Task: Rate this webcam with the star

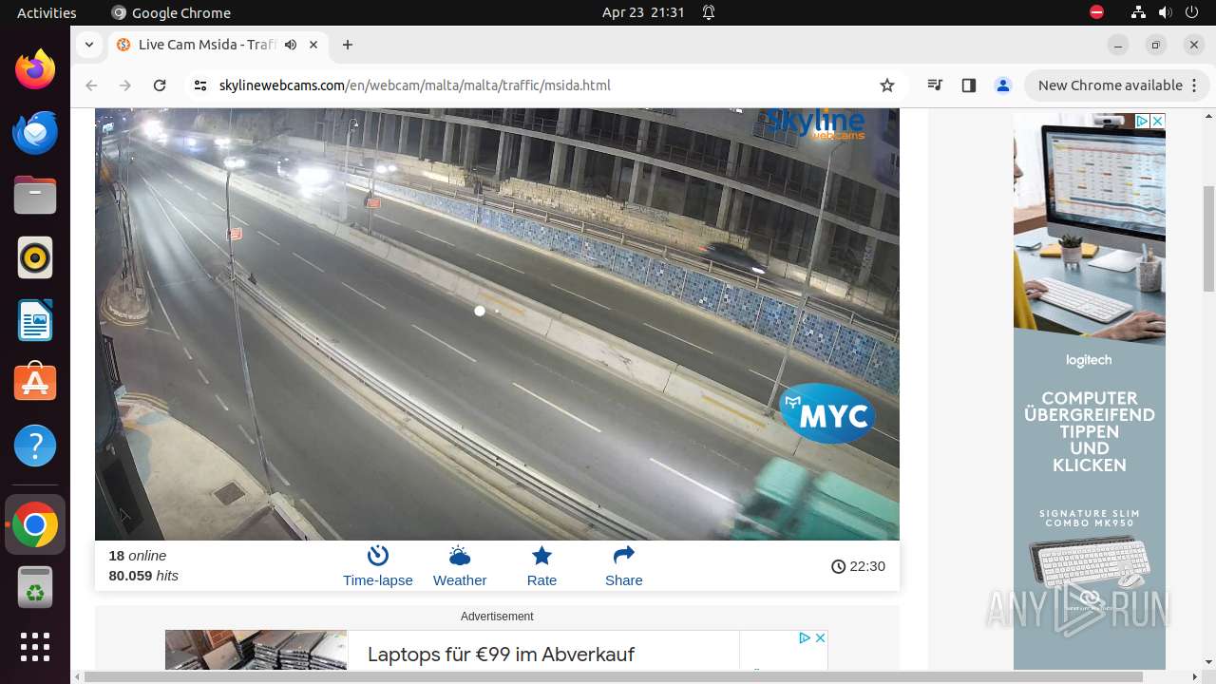Action: pos(541,566)
